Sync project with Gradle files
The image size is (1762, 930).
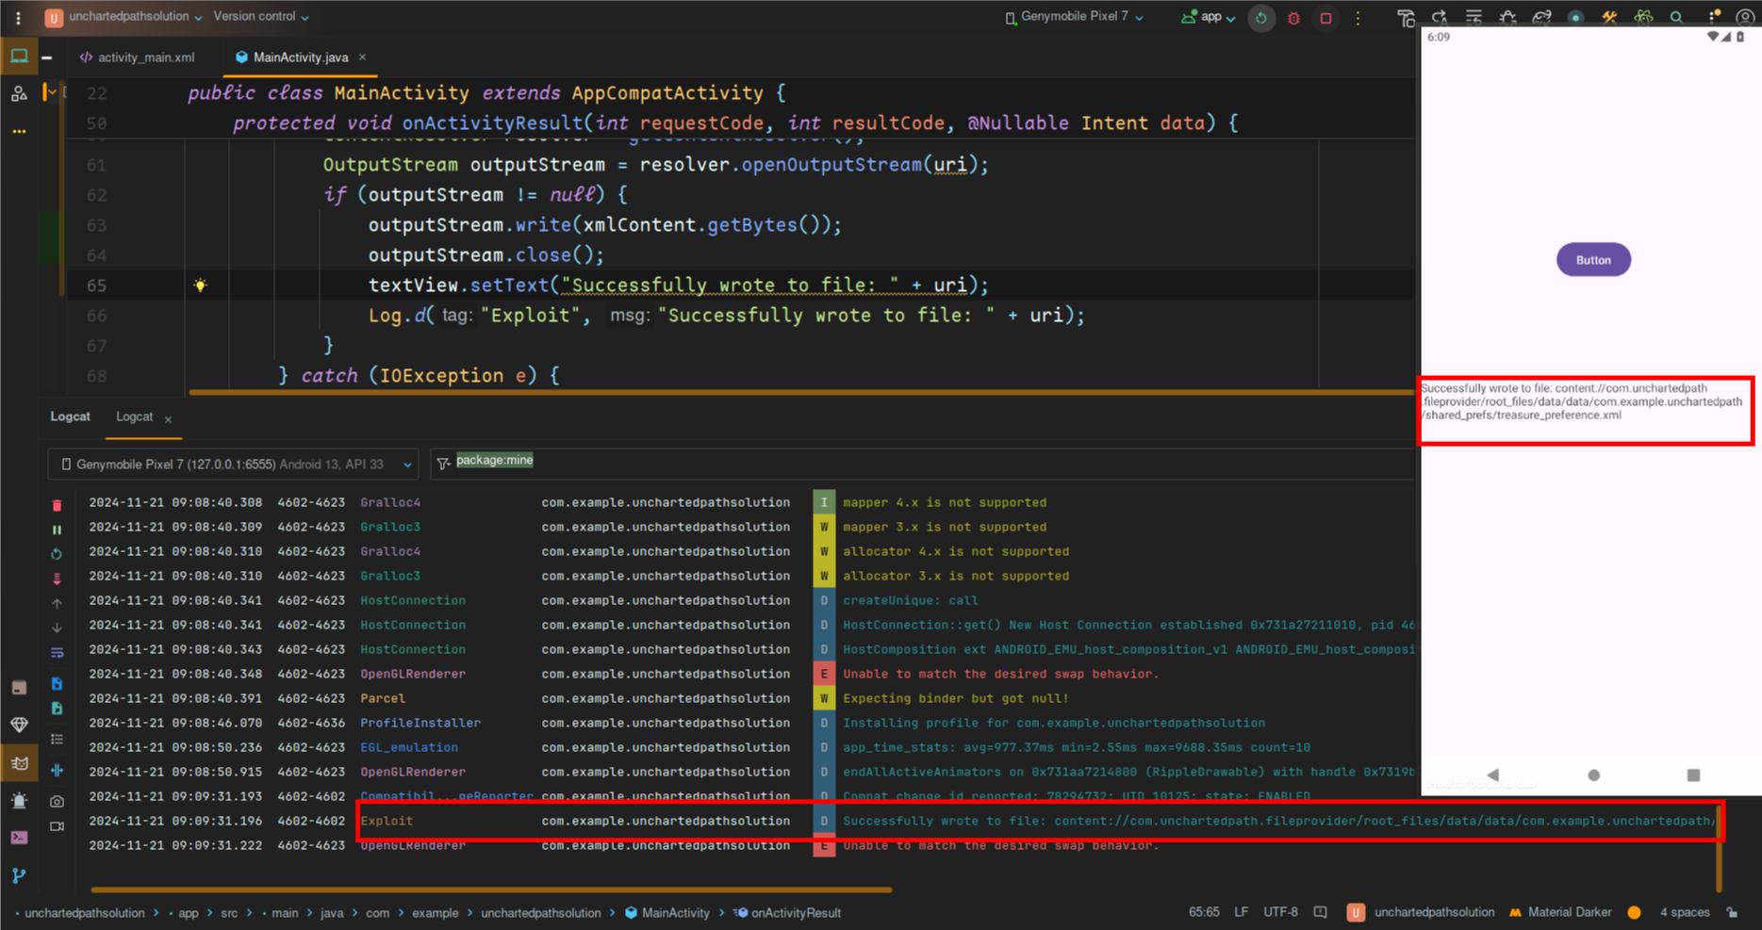[1541, 17]
